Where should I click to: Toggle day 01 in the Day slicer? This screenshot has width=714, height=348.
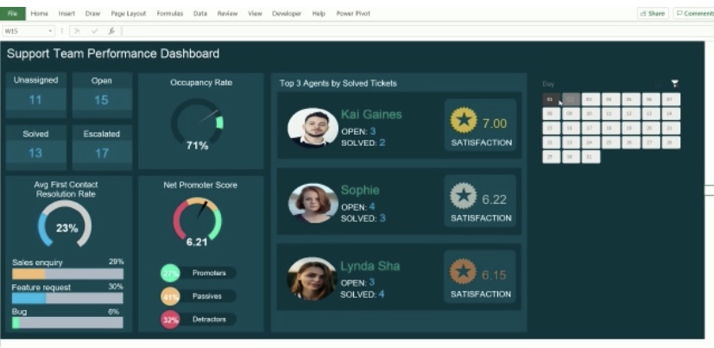pos(551,99)
